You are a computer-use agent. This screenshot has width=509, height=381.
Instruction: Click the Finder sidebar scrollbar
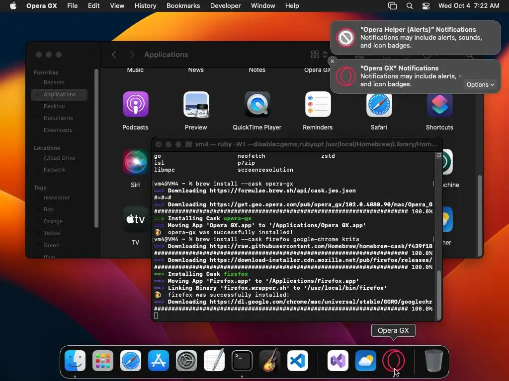(x=96, y=148)
